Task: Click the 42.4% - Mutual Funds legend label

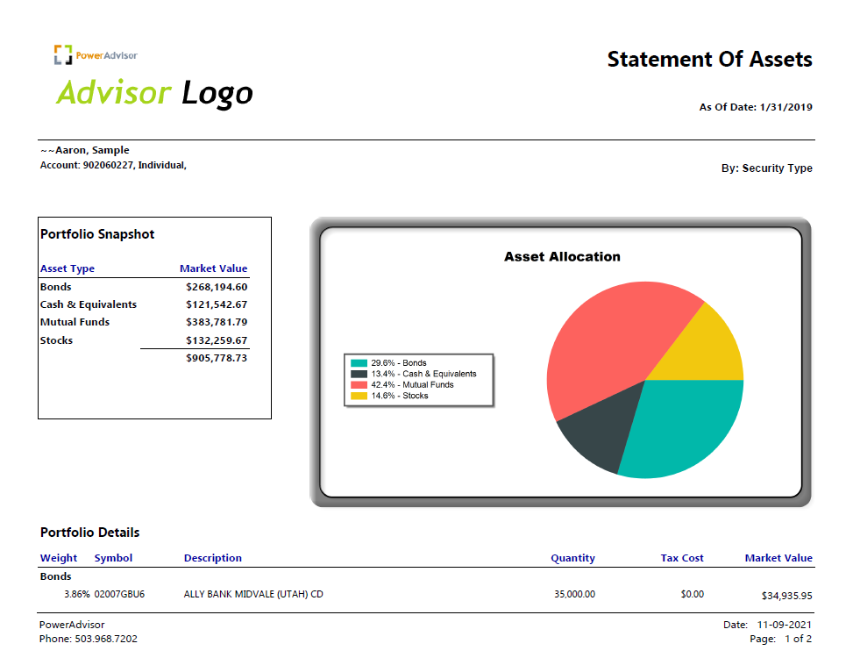Action: [412, 385]
